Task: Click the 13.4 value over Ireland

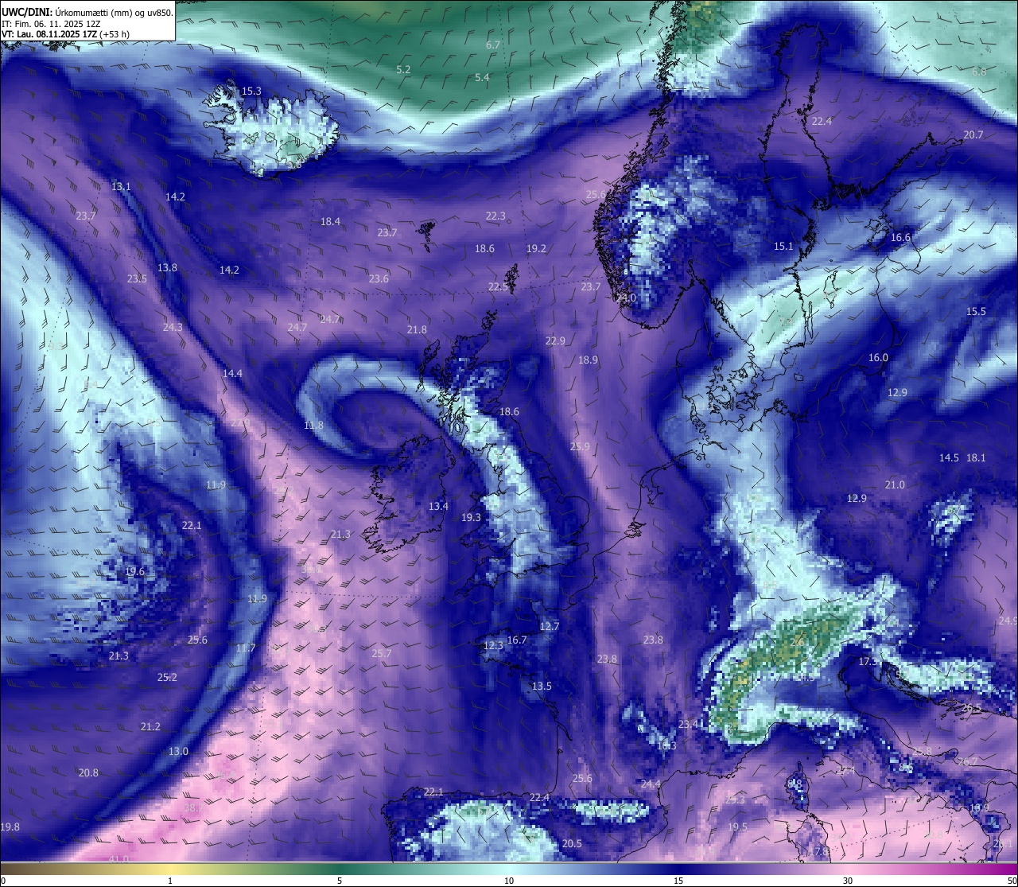Action: click(x=438, y=507)
